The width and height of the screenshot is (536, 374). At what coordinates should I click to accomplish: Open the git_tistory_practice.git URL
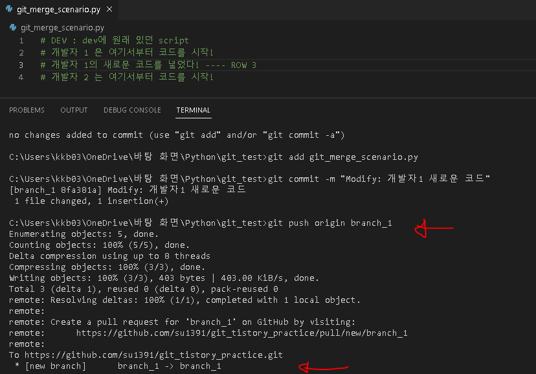click(153, 355)
